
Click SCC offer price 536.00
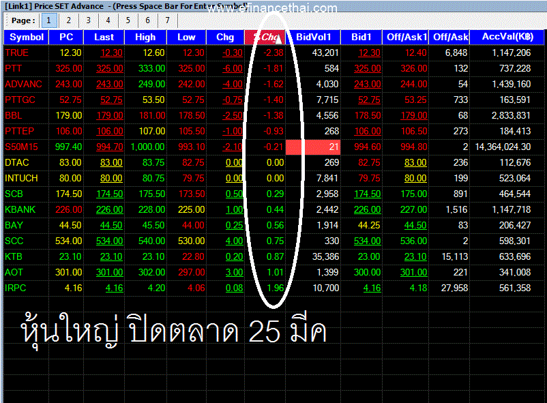point(414,241)
